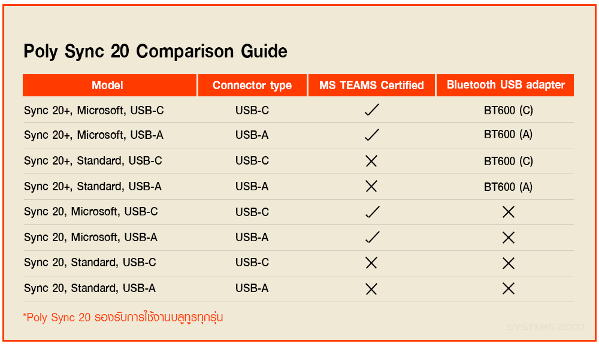Click the MS TEAMS Certified header

[x=371, y=86]
